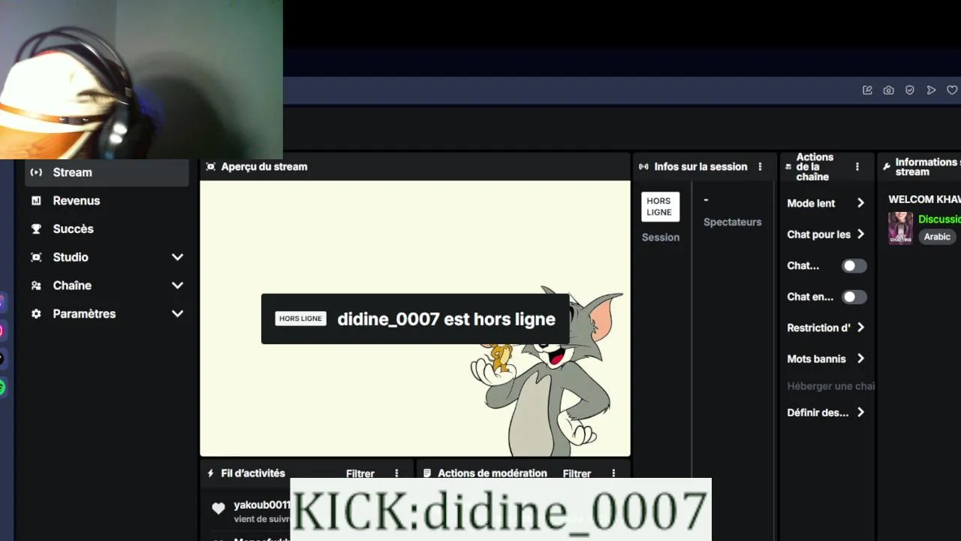Screen dimensions: 961x541
Task: Click the Studio capture icon
Action: point(36,257)
